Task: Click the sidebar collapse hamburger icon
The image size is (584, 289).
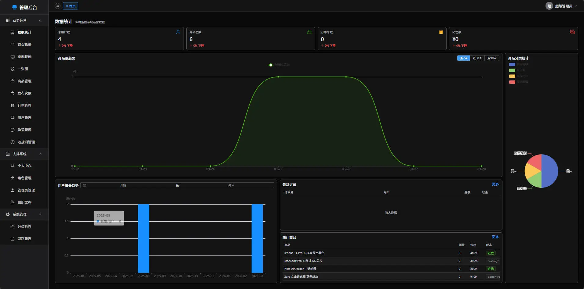Action: tap(57, 6)
